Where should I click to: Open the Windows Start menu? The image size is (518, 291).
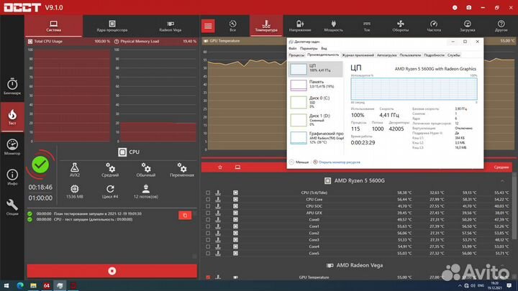6,285
